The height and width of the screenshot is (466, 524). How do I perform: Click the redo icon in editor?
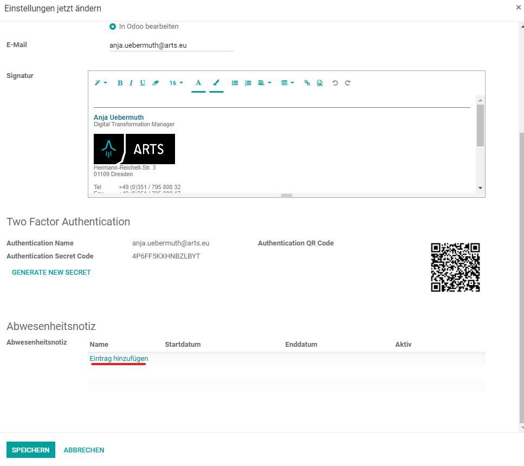[x=347, y=83]
